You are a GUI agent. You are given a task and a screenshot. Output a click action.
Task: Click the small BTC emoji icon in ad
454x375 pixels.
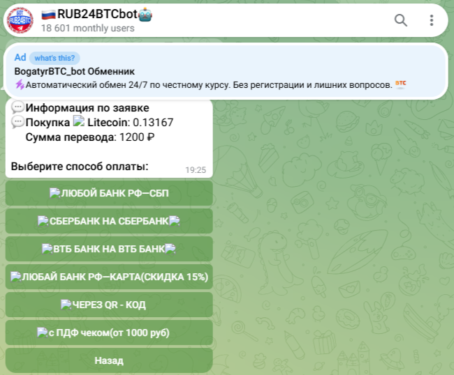tap(401, 84)
